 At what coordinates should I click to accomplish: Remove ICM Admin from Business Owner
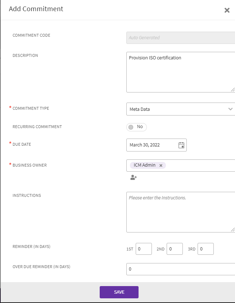[161, 166]
